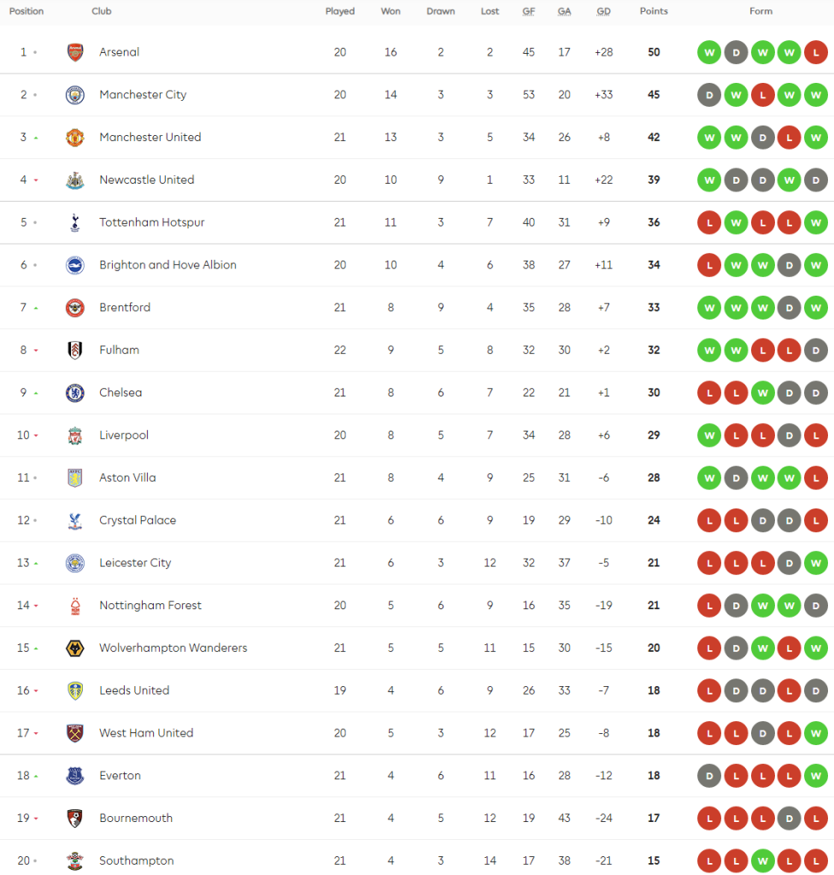
Task: Click Manchester City's red loss form badge
Action: click(x=762, y=95)
